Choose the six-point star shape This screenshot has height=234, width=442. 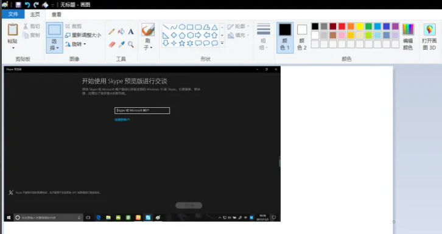click(191, 43)
